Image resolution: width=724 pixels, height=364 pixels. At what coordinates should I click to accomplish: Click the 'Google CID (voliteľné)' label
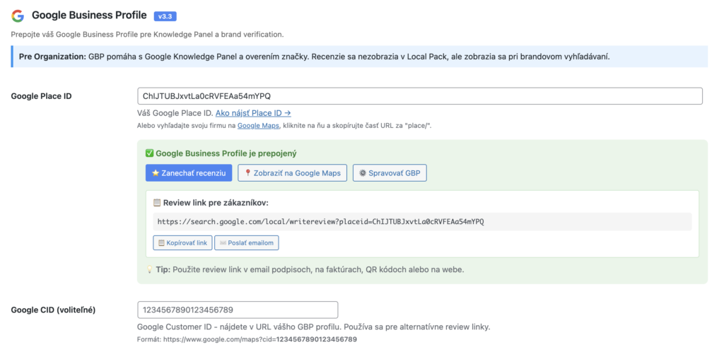point(53,310)
